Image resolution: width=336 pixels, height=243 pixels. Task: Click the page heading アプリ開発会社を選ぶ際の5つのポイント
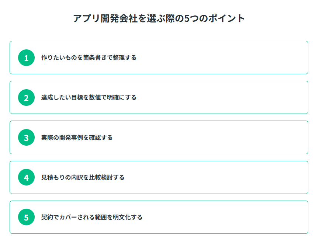(159, 18)
